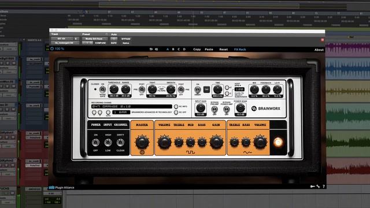Select the delay /2 radio button
The image size is (370, 208).
tap(227, 94)
